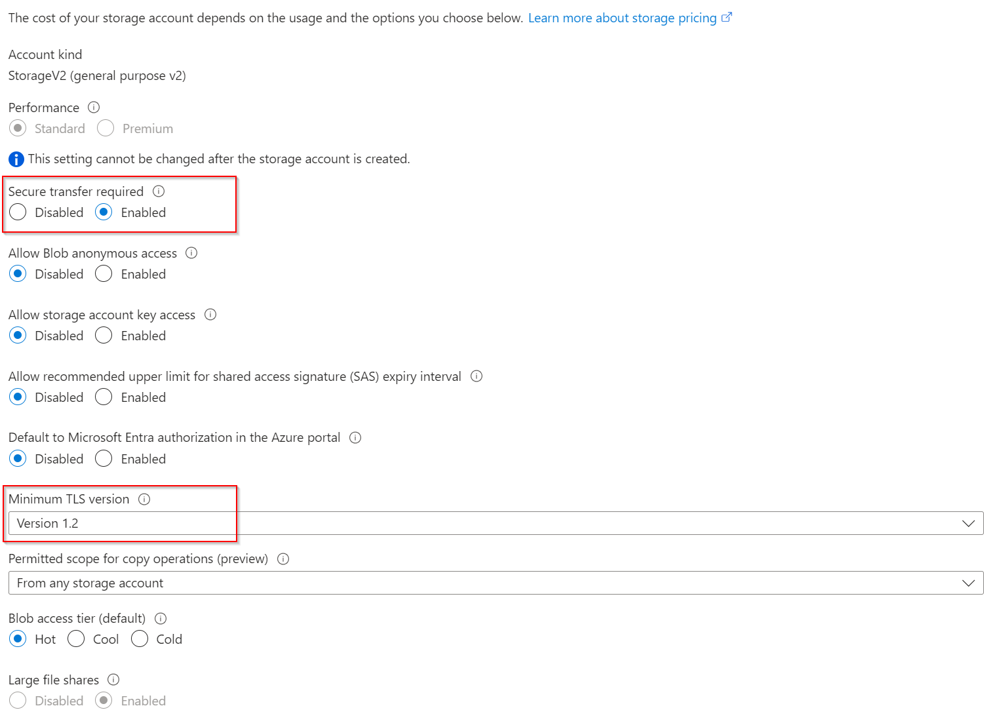Expand Permitted scope for copy operations dropdown
The width and height of the screenshot is (993, 727).
coord(496,583)
